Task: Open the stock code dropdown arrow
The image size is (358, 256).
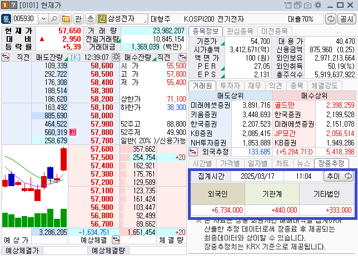Action: click(43, 19)
